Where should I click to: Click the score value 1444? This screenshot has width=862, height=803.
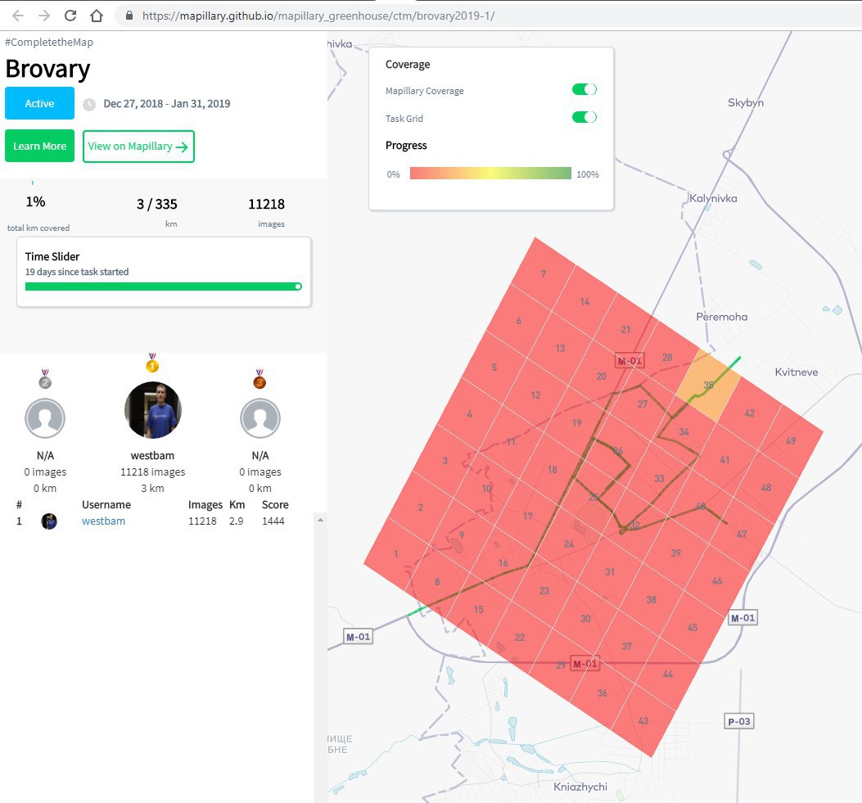click(x=273, y=521)
